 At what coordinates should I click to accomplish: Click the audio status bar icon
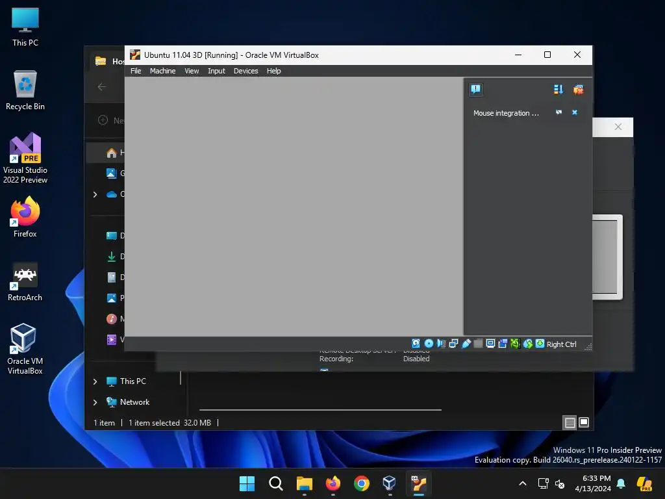[441, 344]
